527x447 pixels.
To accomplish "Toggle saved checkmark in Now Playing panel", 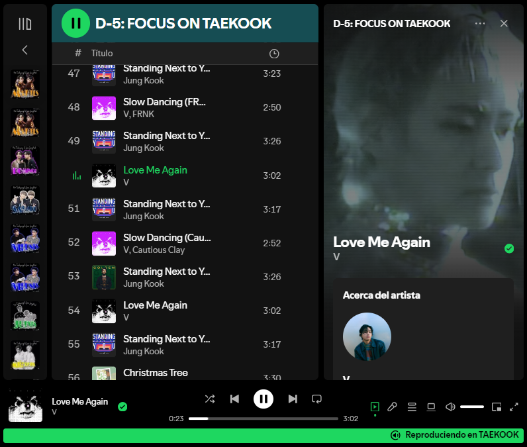I will coord(509,248).
